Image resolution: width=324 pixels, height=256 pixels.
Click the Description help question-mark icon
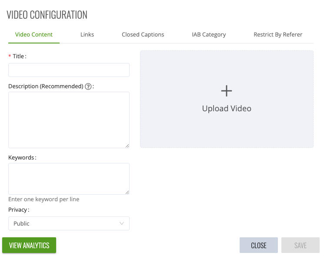[x=88, y=86]
